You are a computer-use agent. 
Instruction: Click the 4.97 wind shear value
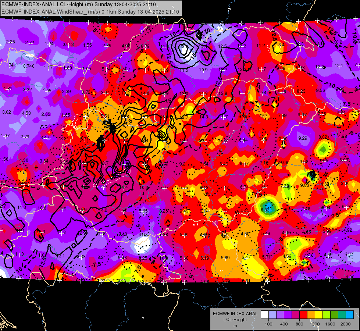click(143, 235)
